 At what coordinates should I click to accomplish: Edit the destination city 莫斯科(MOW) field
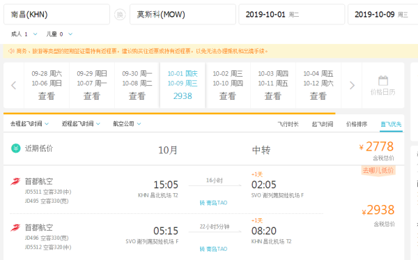tap(183, 15)
